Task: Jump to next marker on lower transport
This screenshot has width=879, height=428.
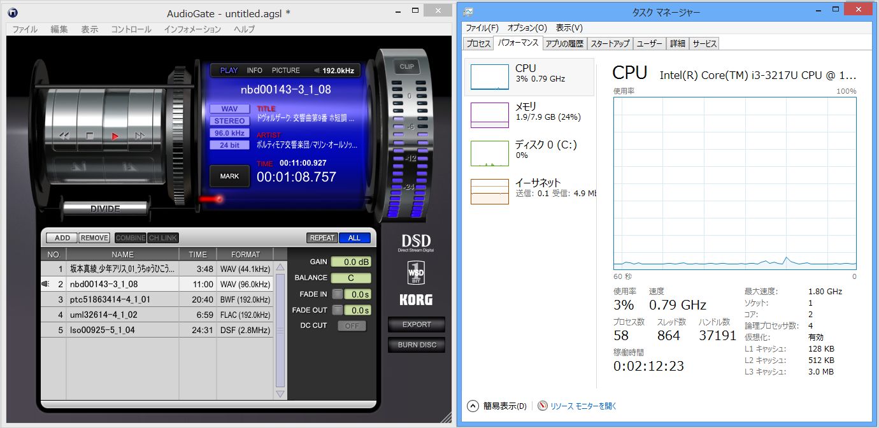Action: (x=129, y=167)
